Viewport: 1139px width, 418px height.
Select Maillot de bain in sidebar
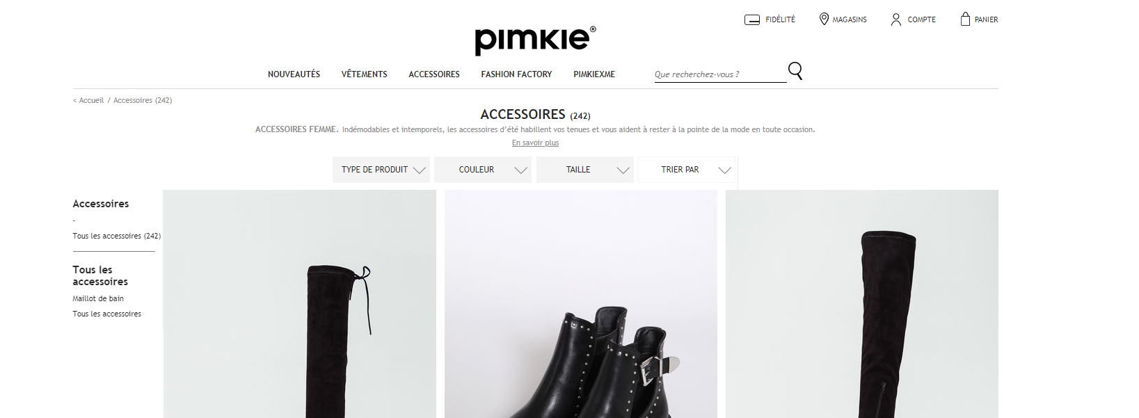[x=98, y=298]
